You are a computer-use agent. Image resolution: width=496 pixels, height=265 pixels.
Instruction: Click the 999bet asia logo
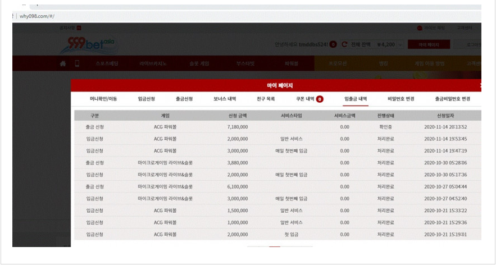click(80, 44)
